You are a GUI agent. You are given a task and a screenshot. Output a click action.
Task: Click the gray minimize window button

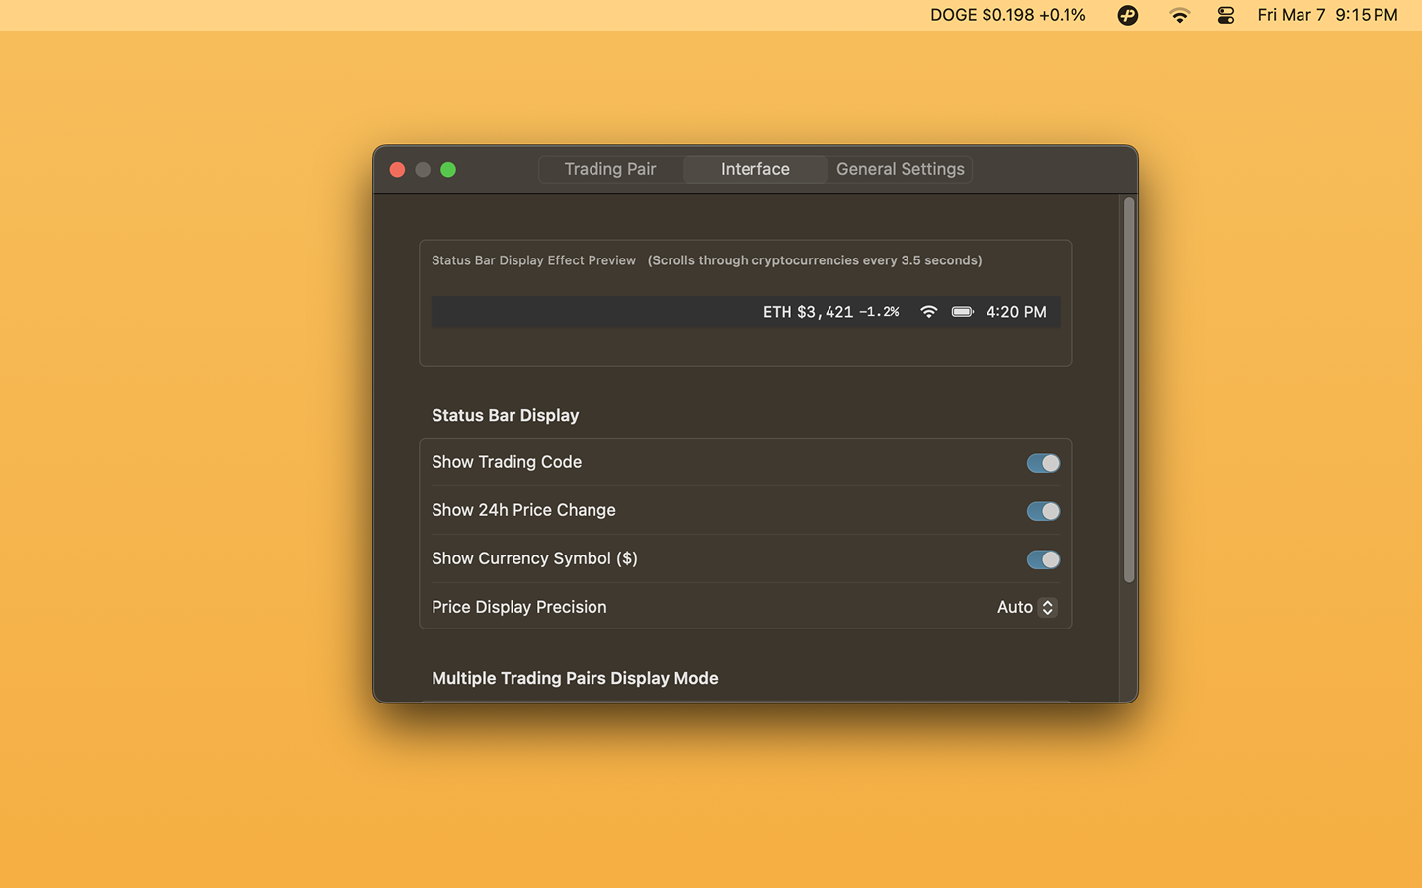(423, 170)
